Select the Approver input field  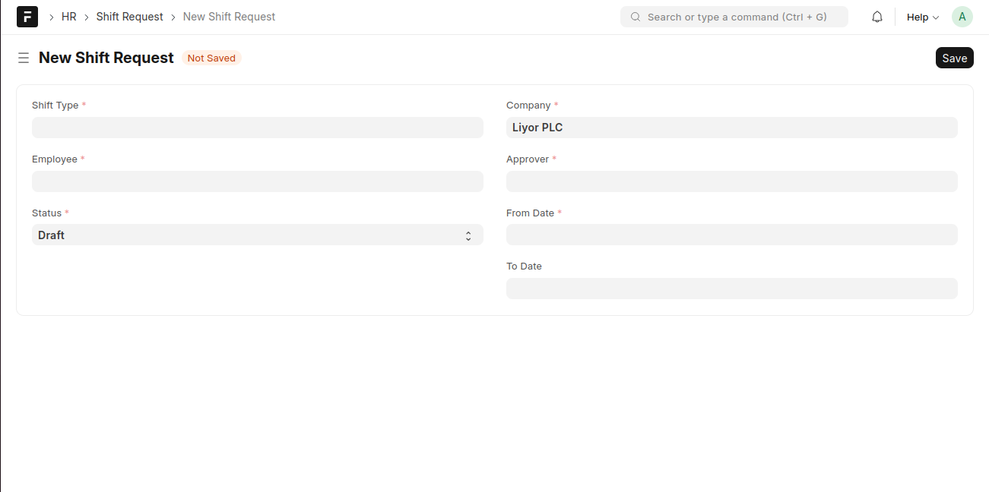pos(731,181)
